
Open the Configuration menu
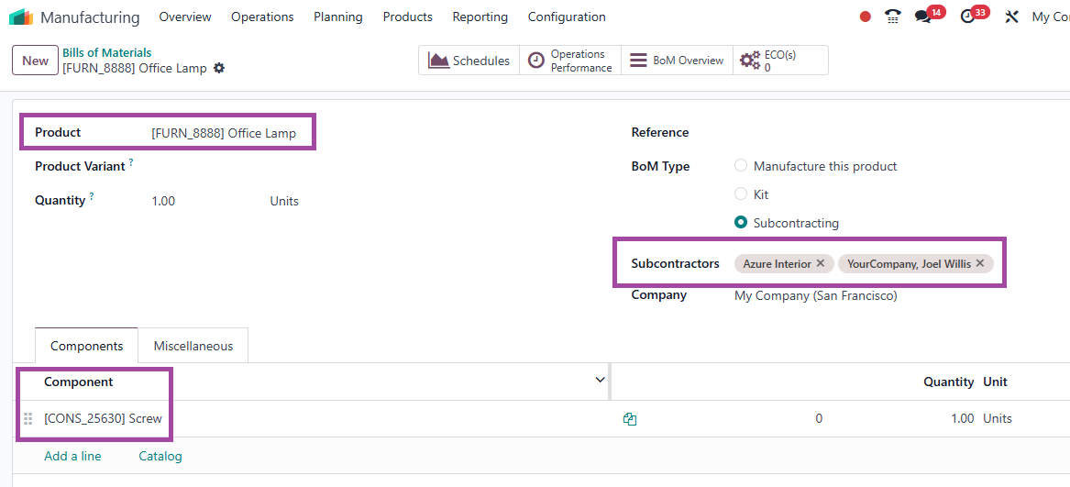click(x=567, y=17)
